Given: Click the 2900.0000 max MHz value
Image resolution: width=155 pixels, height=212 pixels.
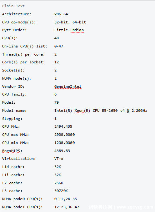Looking at the screenshot, I should pos(65,135).
